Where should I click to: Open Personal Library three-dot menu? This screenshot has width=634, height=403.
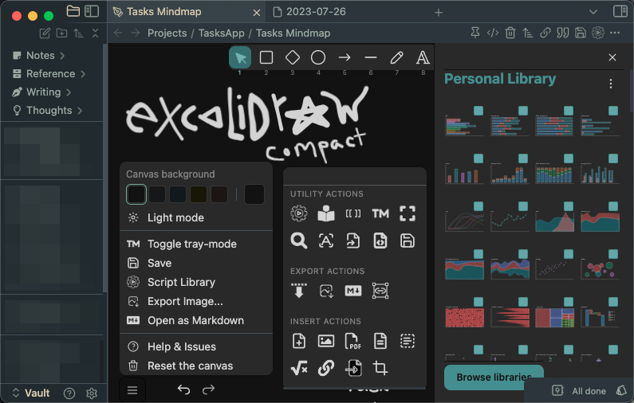click(x=611, y=84)
